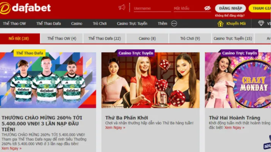271x152 pixels.
Task: Open the Khuyến Mãi promotions link
Action: (x=236, y=24)
